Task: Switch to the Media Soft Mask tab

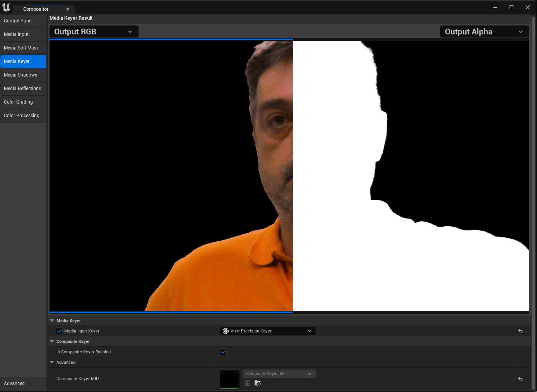Action: (x=23, y=48)
